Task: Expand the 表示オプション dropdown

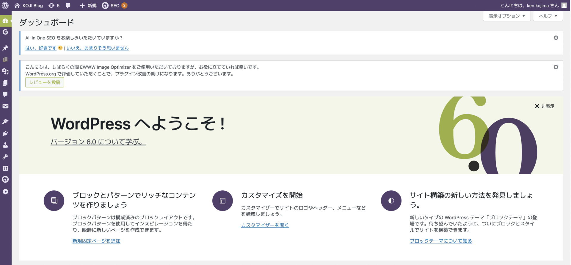Action: tap(507, 16)
